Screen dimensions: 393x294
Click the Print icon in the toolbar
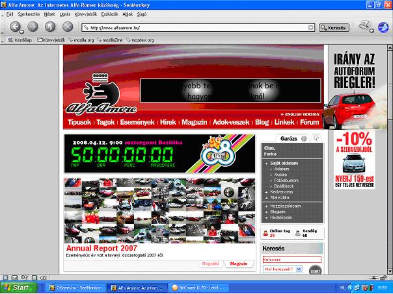[x=364, y=25]
